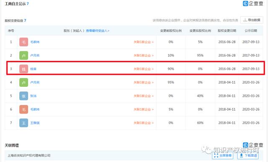Click the 90% cell in row 3
Image resolution: width=268 pixels, height=162 pixels.
pyautogui.click(x=171, y=69)
